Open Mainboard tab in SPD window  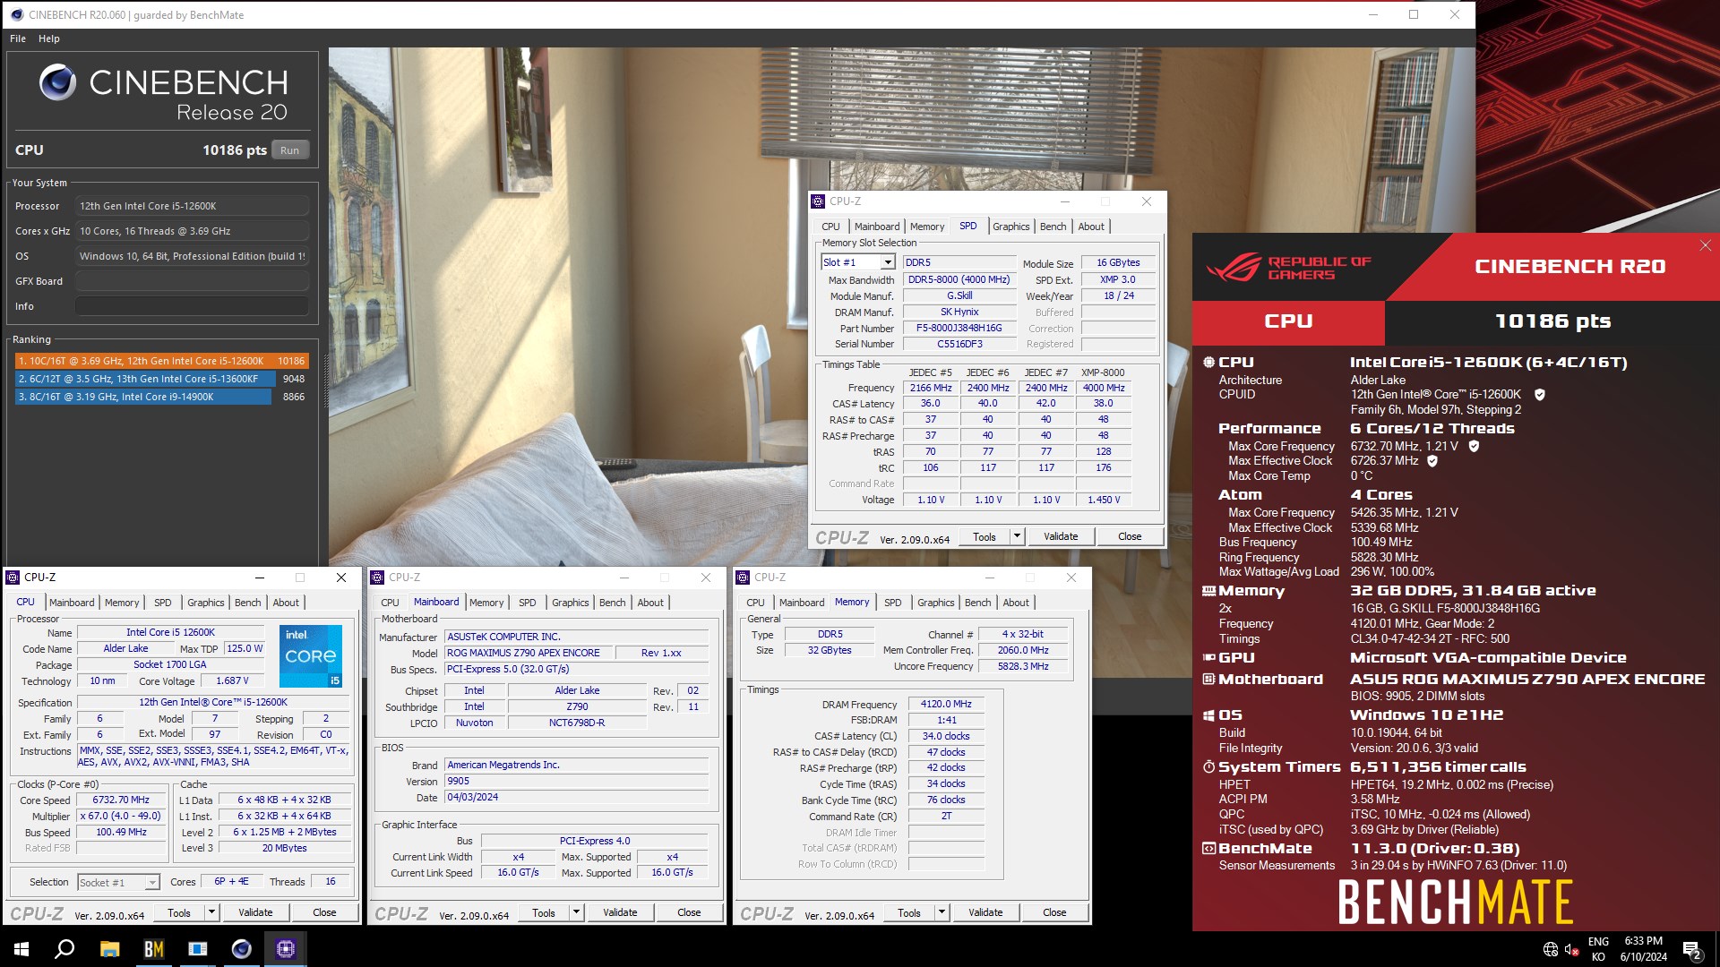[x=877, y=227]
